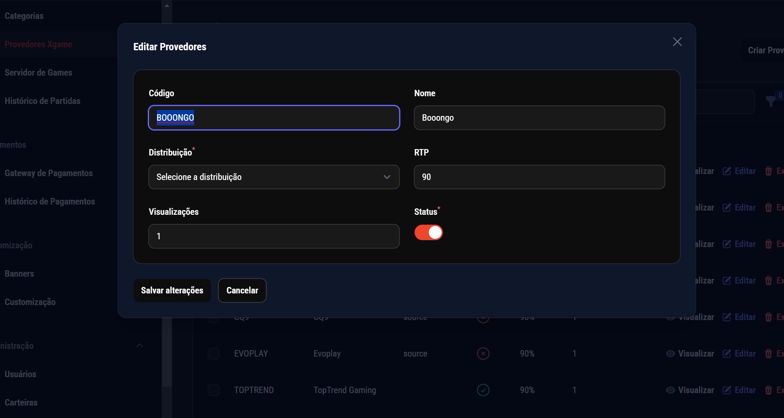This screenshot has height=418, width=784.
Task: Click Visualizar eye icon in TOPTREND row
Action: point(670,390)
